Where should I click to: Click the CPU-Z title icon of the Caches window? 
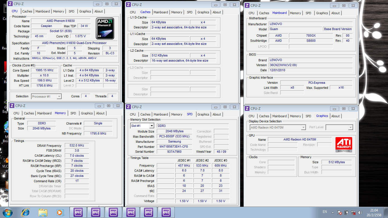128,5
